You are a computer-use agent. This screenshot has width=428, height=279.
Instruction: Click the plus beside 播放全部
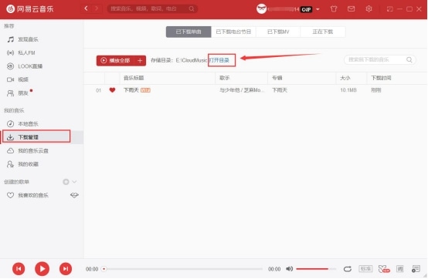click(140, 60)
